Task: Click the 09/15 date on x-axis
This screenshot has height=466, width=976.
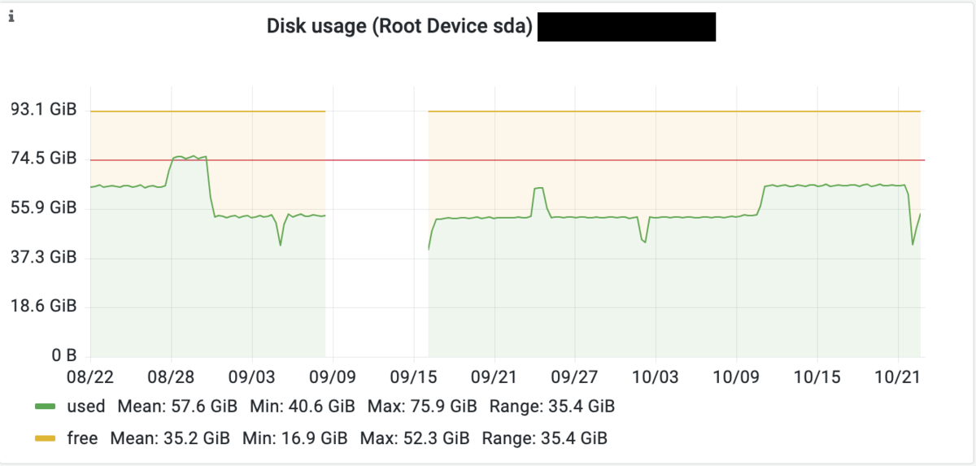Action: click(413, 378)
